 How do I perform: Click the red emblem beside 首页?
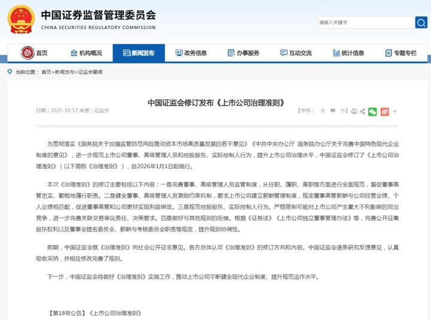27,53
